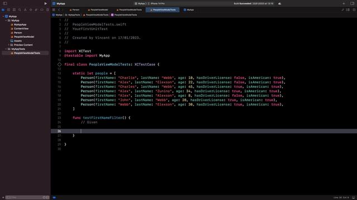Switch to the first PeopleViewModelTests tab
The image size is (357, 200).
(129, 10)
